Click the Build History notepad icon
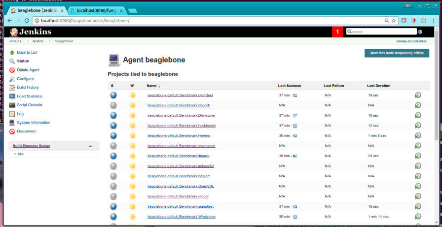 tap(12, 88)
